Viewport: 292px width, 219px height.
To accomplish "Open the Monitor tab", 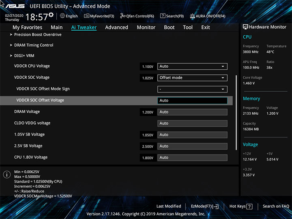I will (x=146, y=28).
